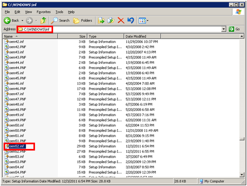247x186 pixels.
Task: Click the date 11/29/2006 10:37 PM
Action: 142,42
